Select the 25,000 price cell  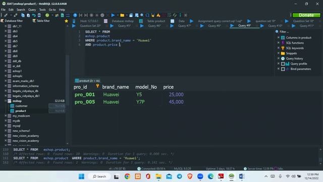pos(176,95)
